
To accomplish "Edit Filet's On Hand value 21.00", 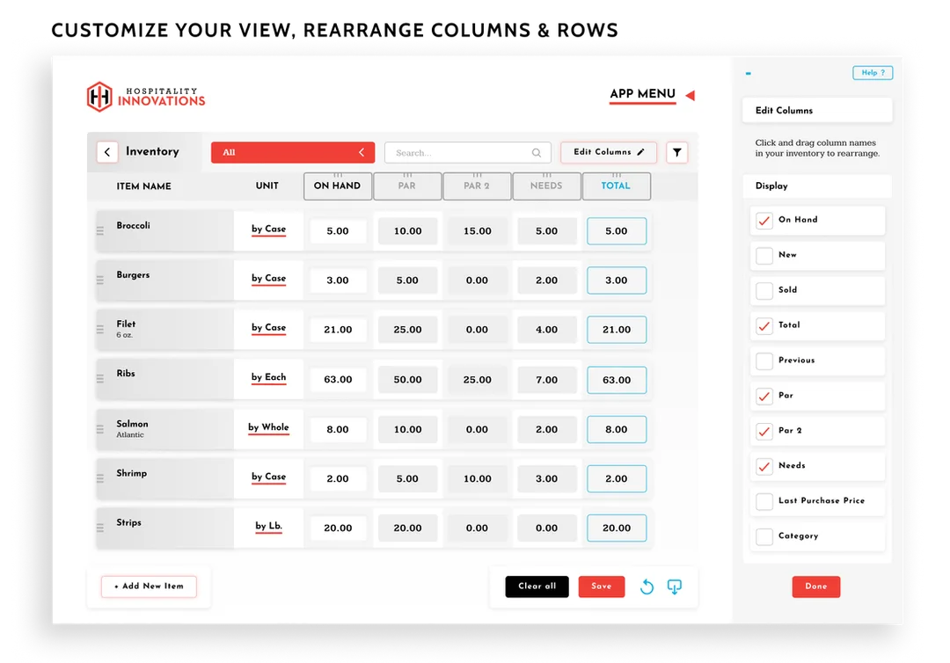I will click(x=338, y=330).
